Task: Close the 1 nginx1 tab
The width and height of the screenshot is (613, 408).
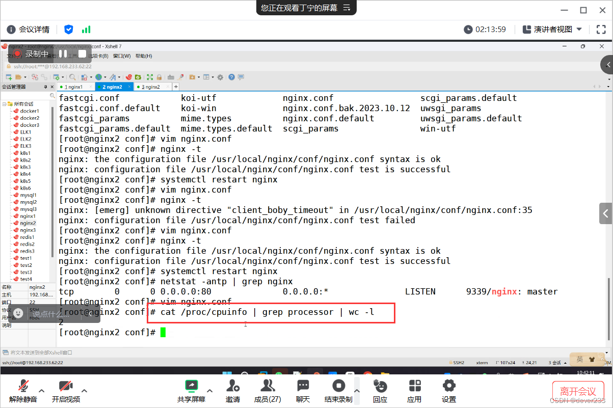Action: click(x=92, y=87)
